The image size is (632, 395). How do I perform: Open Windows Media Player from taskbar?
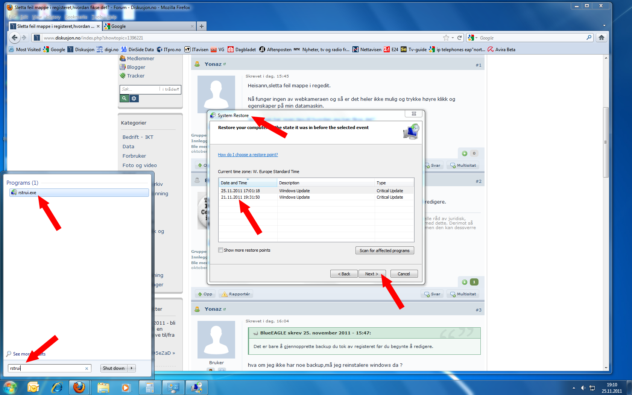click(126, 387)
